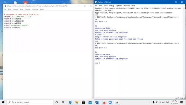
Task: Click the f=open('d:/test.txt','r') code line
Action: click(x=17, y=17)
